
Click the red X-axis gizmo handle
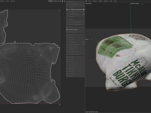tap(119, 56)
